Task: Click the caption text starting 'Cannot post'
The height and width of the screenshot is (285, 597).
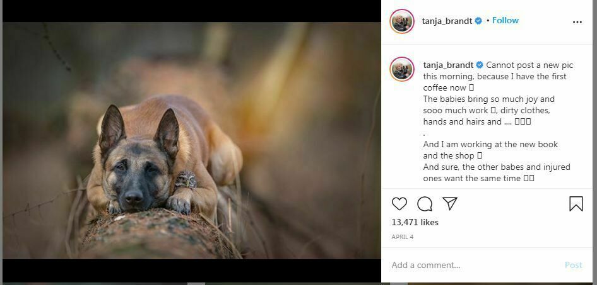Action: pyautogui.click(x=528, y=65)
